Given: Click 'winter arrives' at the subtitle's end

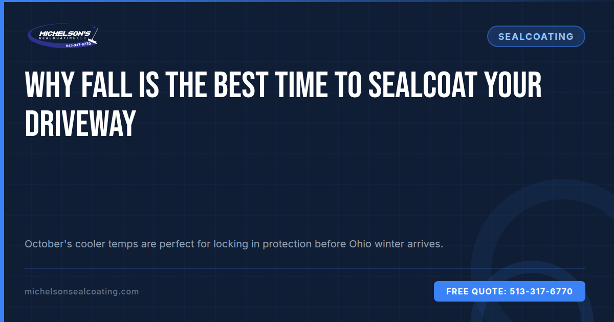Looking at the screenshot, I should 409,244.
